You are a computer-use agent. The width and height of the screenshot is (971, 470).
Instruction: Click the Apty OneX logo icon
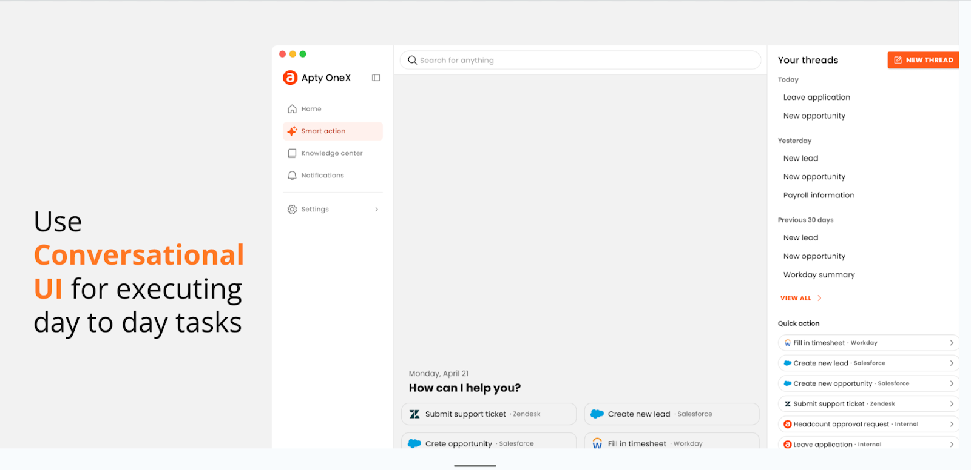[290, 78]
